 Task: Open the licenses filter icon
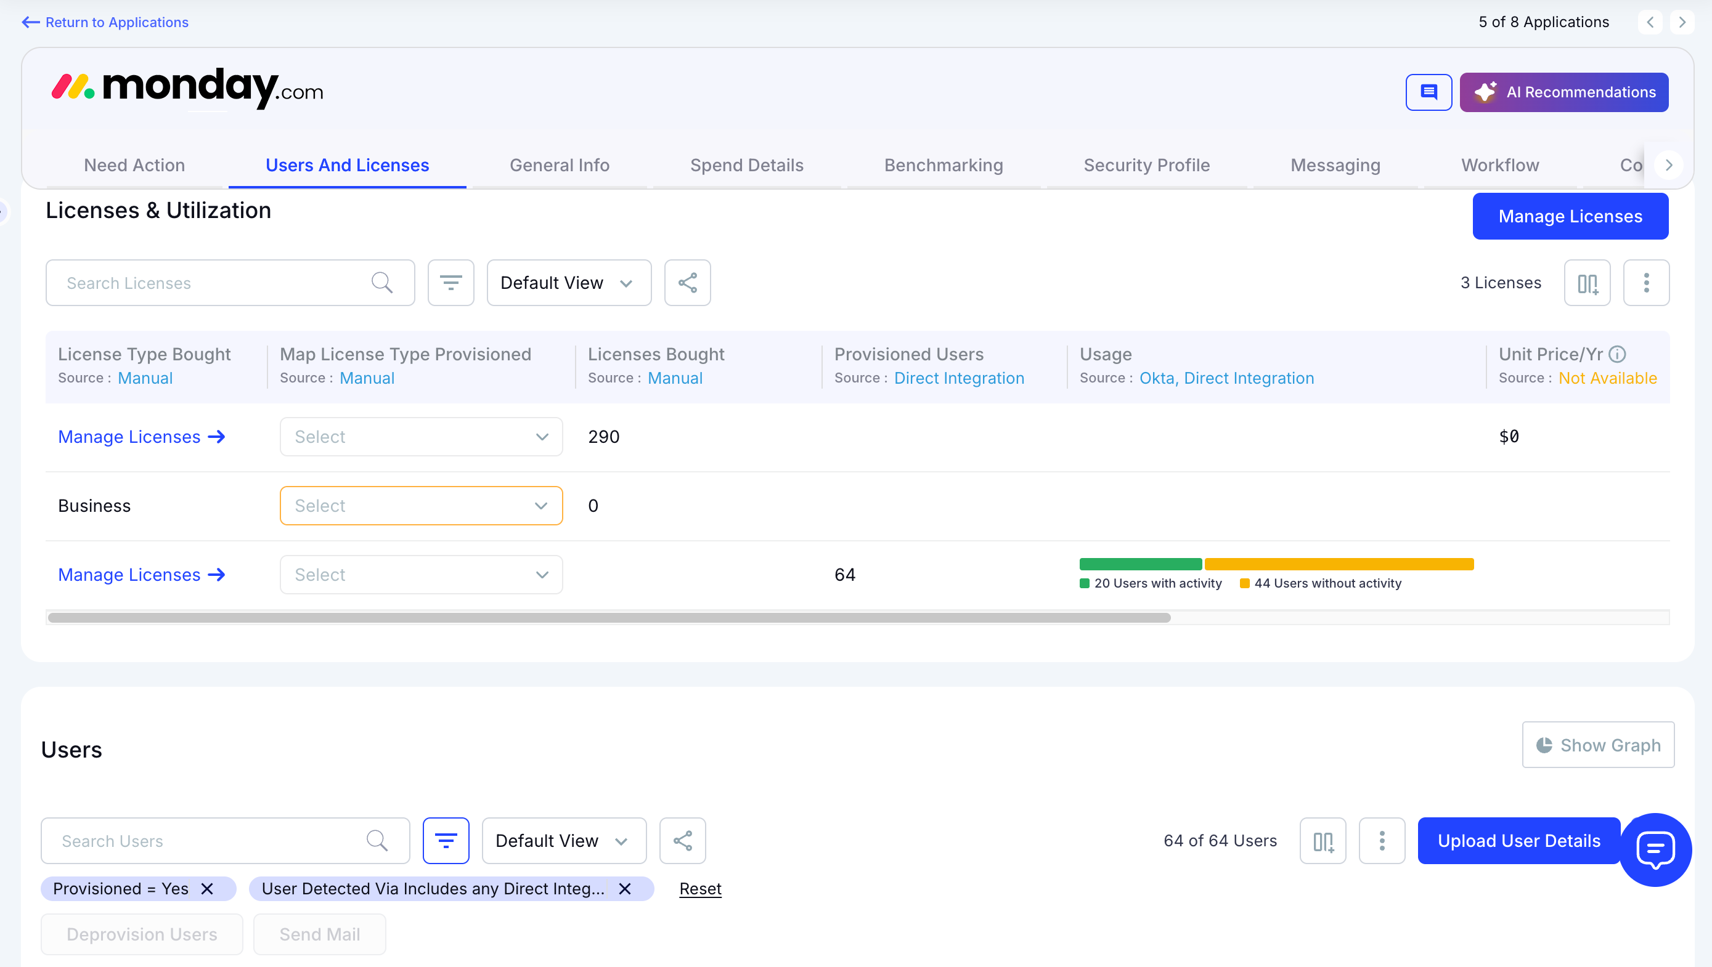pos(450,283)
